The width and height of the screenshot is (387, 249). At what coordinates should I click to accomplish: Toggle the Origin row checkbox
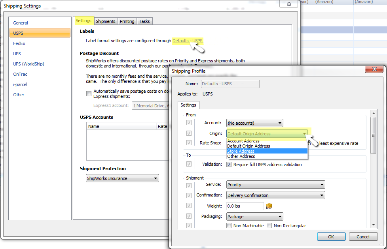coord(189,133)
